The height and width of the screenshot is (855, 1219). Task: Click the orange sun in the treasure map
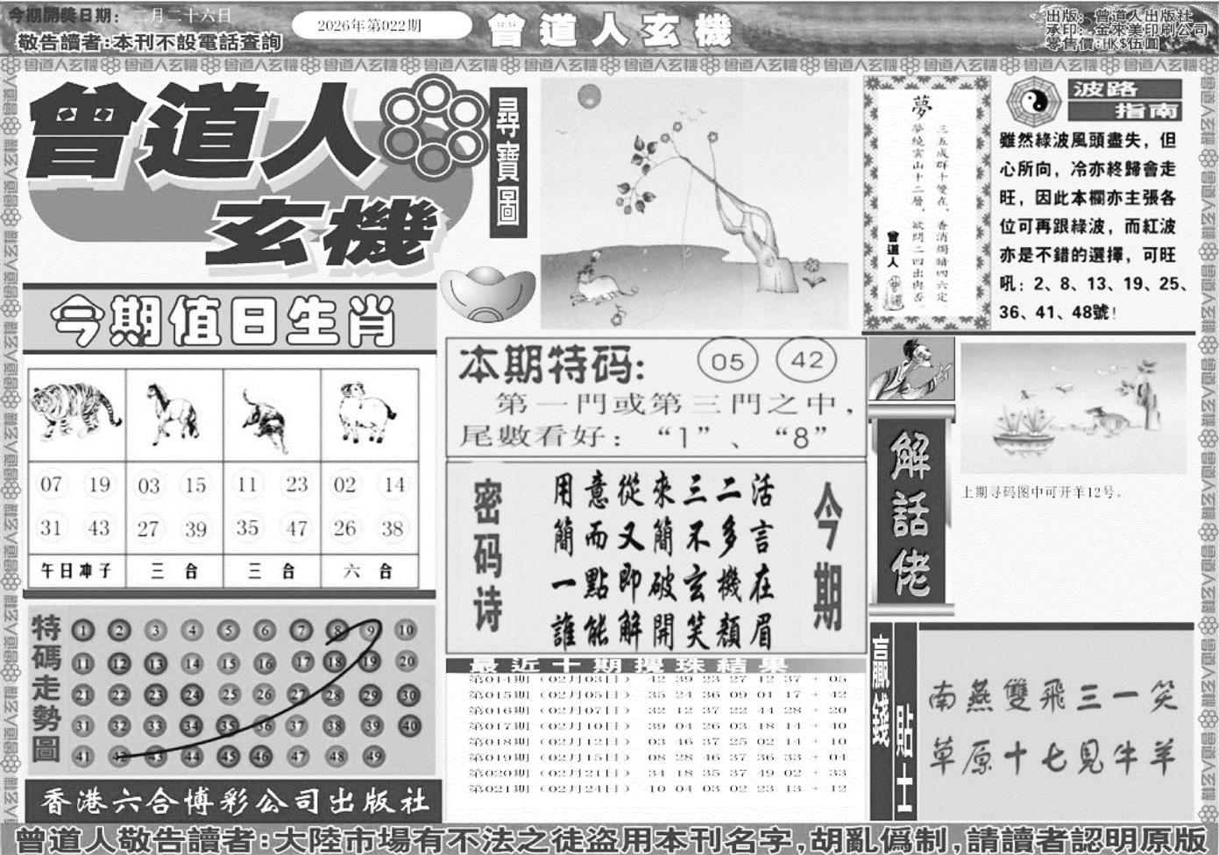point(588,95)
